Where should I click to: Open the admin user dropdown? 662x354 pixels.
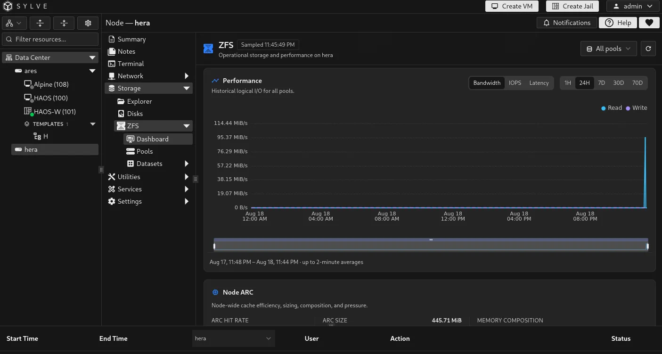(632, 6)
